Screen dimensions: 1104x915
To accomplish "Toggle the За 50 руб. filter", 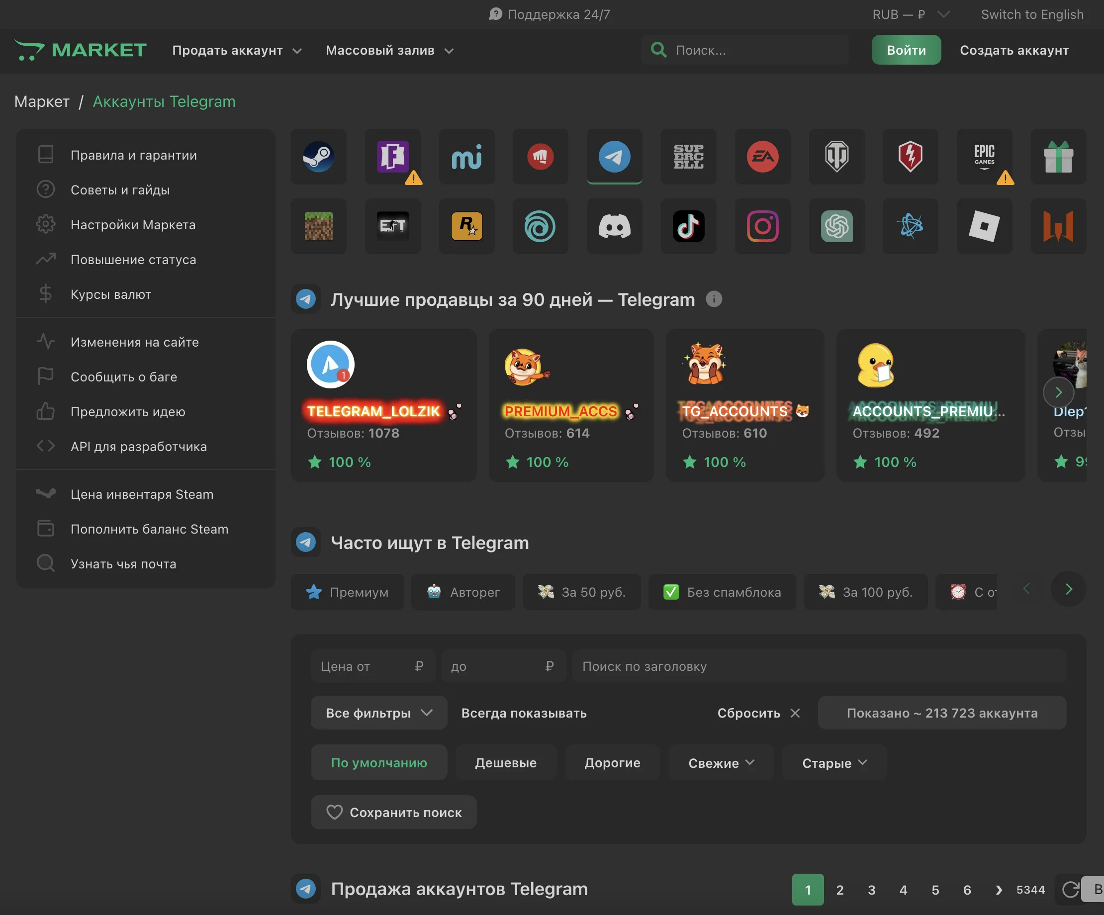I will [582, 592].
